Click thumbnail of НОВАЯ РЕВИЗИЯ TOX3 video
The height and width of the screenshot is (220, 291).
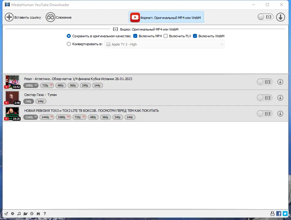tap(12, 114)
